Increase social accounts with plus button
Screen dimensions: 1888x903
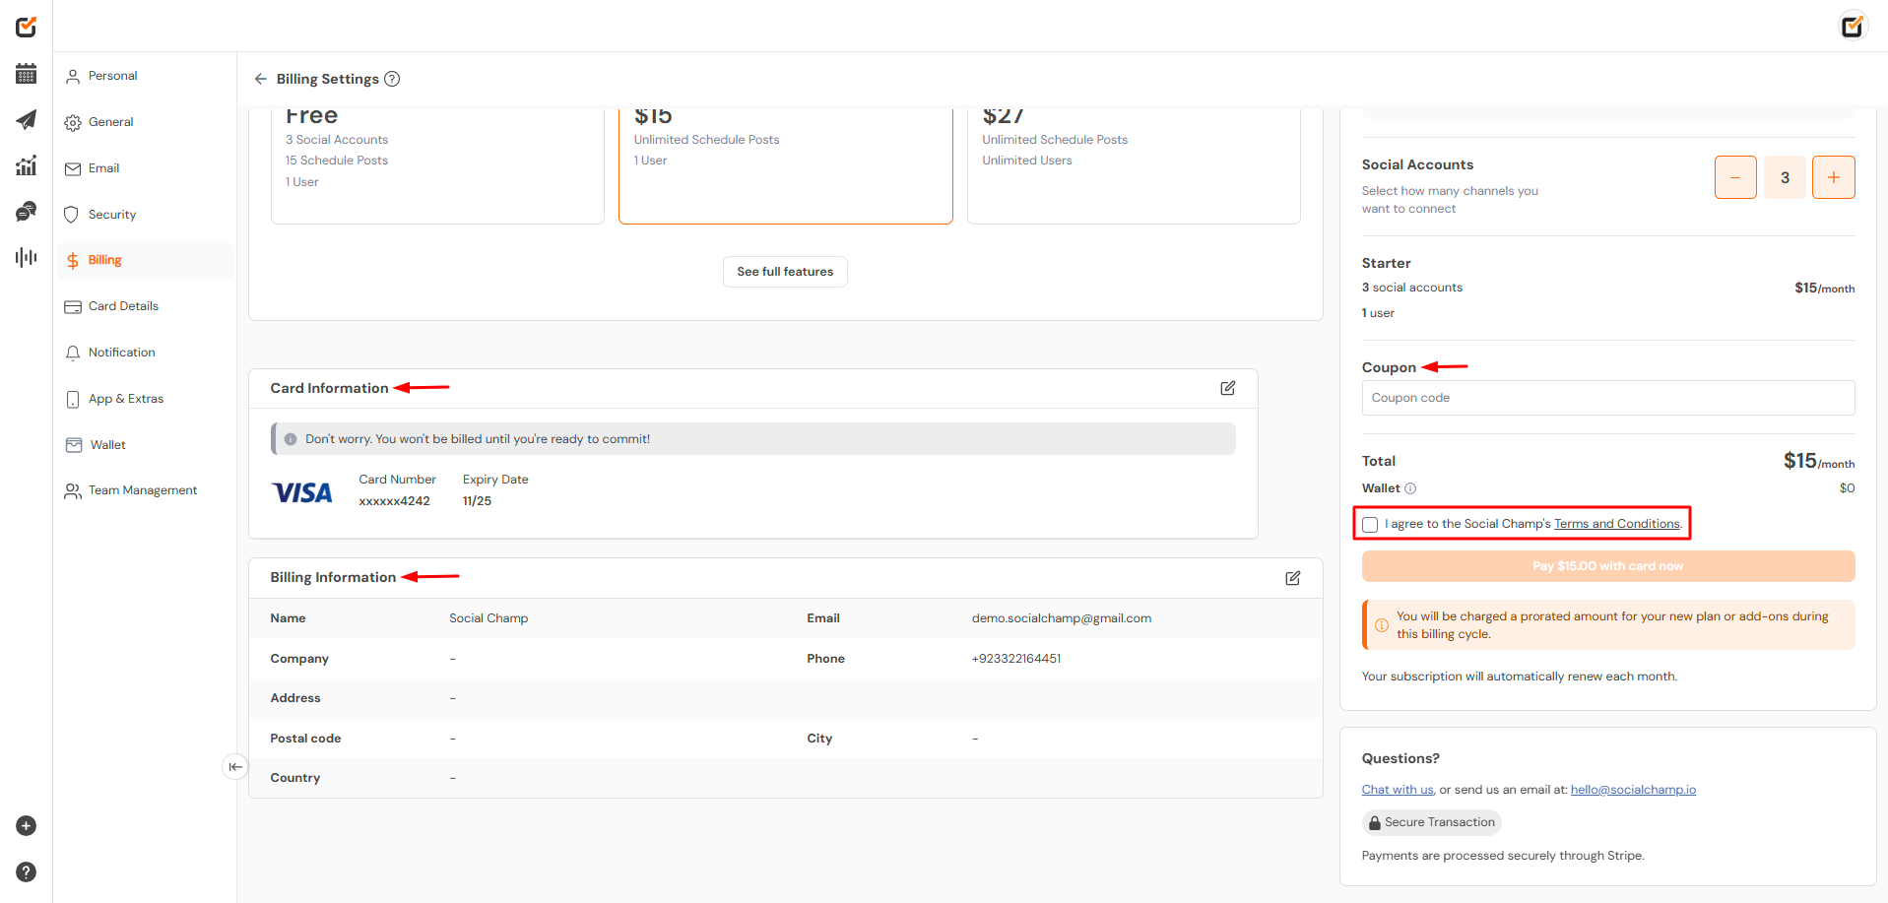point(1834,177)
